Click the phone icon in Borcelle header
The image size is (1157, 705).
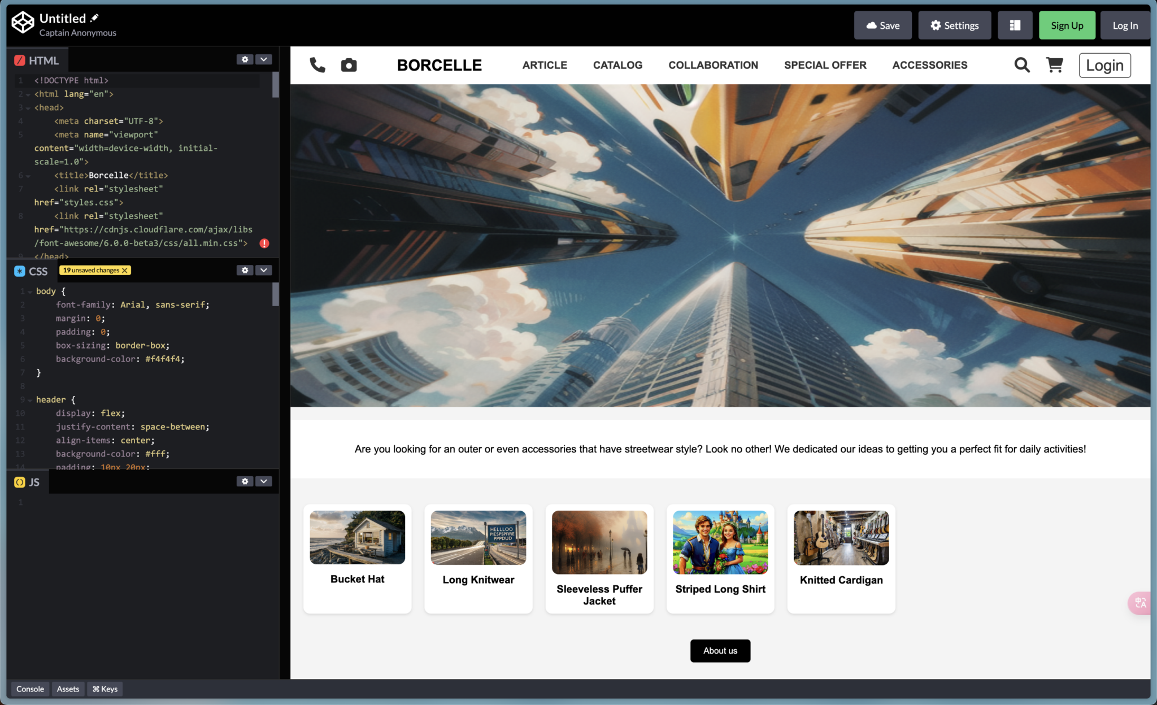pos(317,65)
